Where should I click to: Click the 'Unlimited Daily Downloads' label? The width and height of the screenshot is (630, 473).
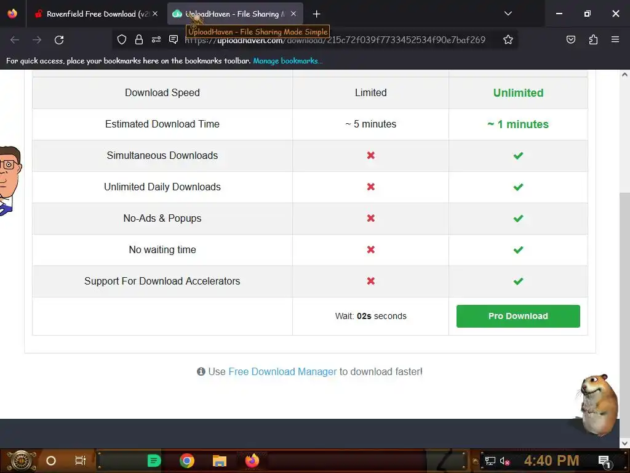162,187
